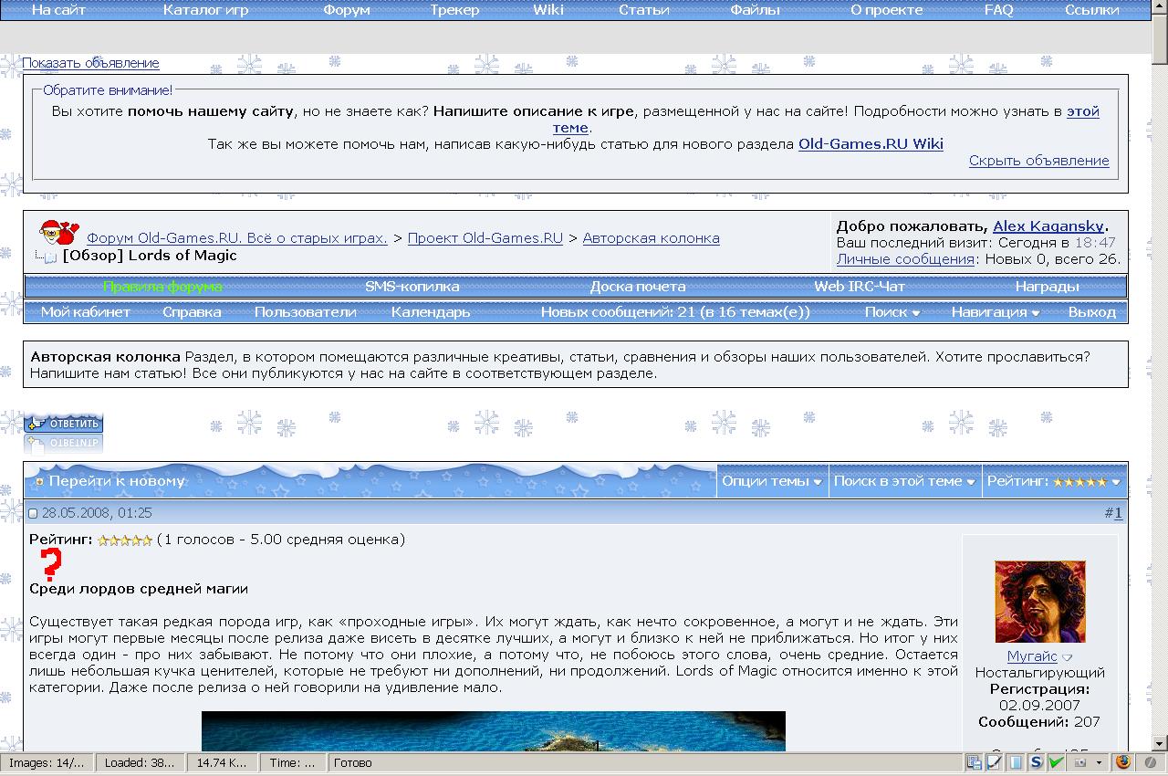Open Alex Kagansky profile link
The height and width of the screenshot is (776, 1168).
pos(1048,226)
